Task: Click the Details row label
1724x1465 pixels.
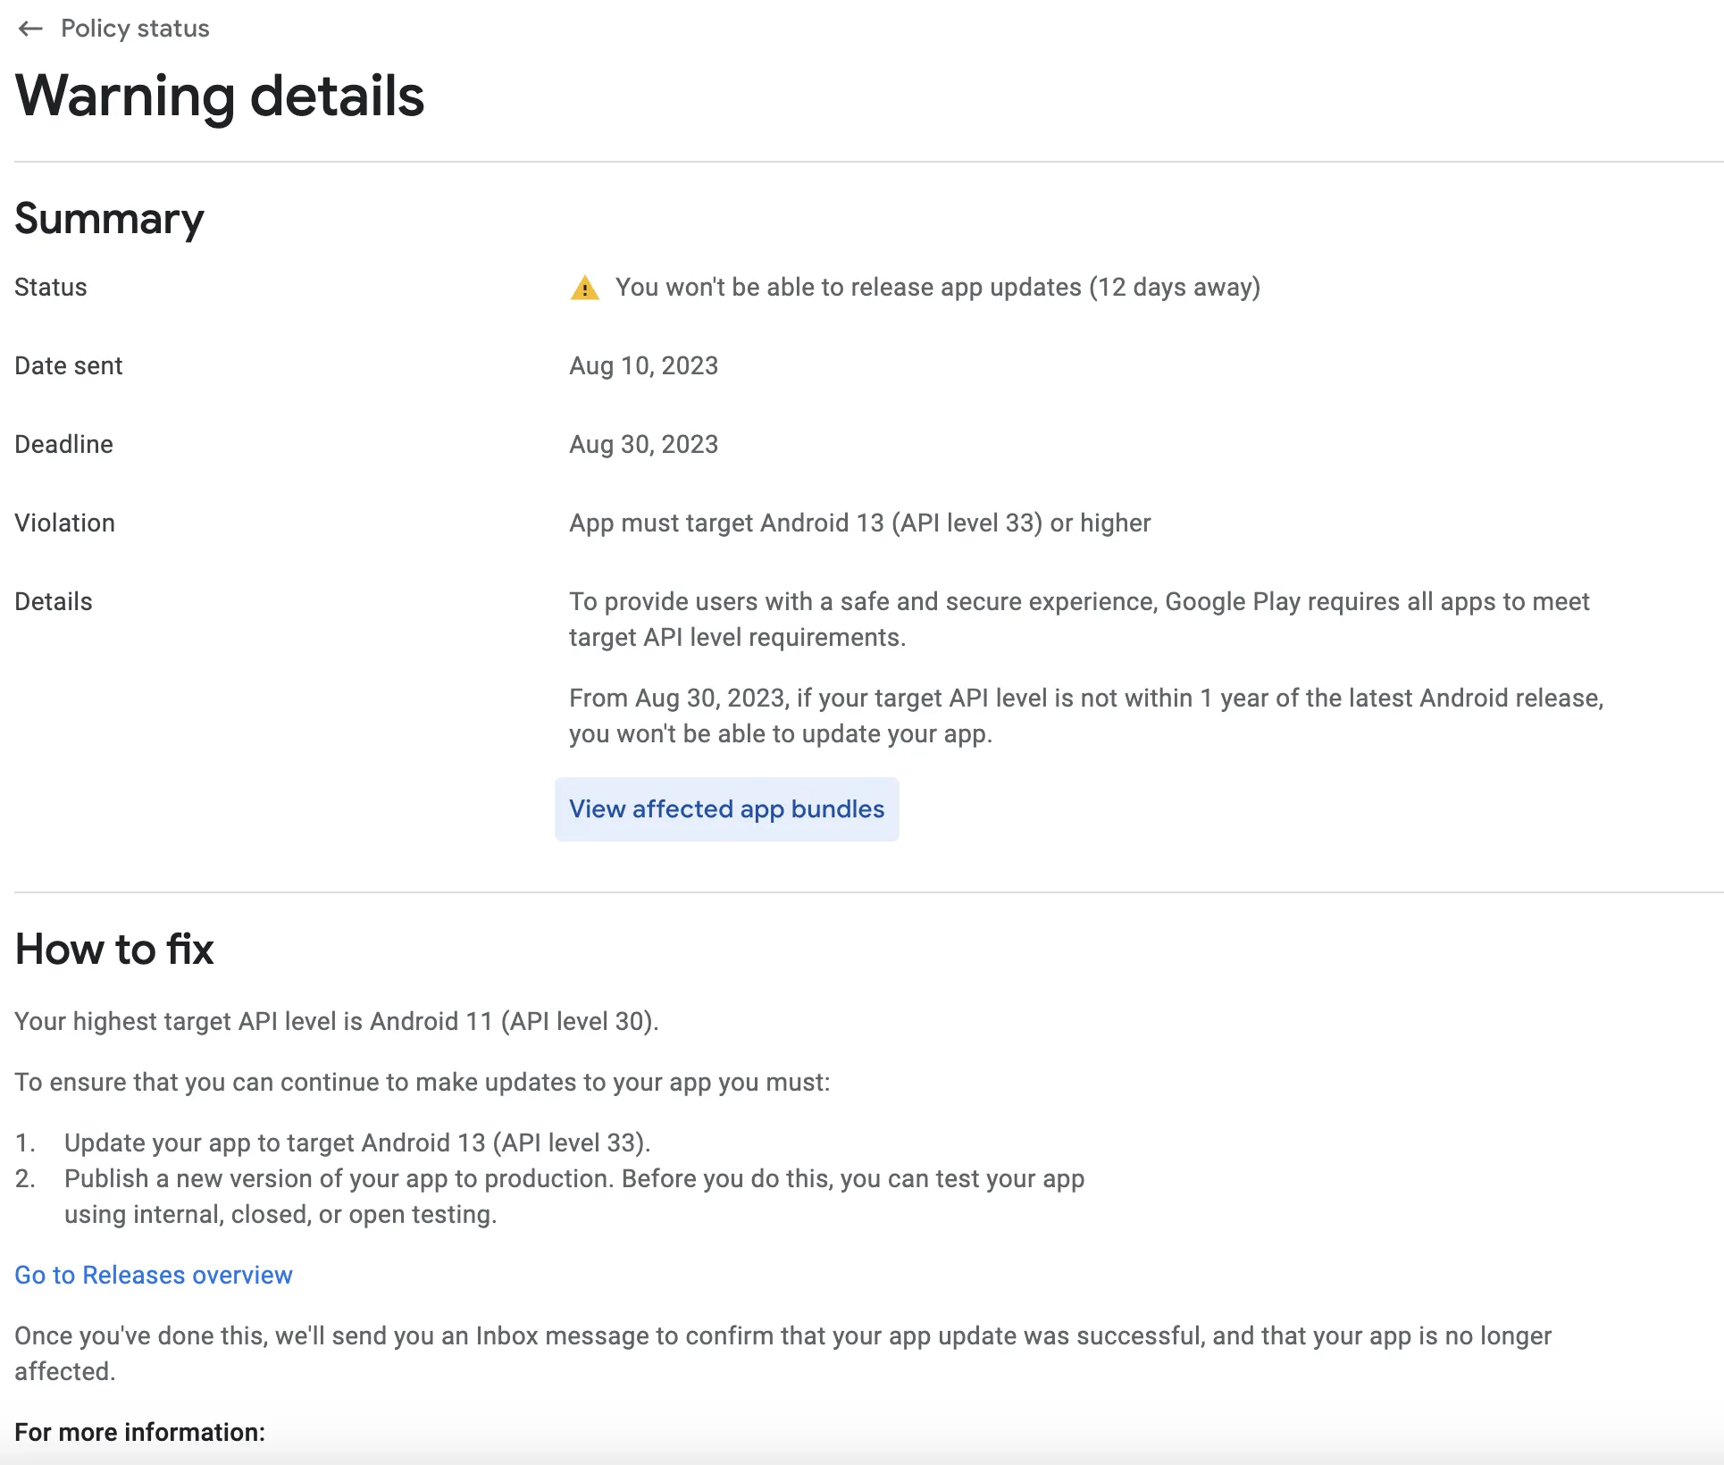Action: pos(54,602)
